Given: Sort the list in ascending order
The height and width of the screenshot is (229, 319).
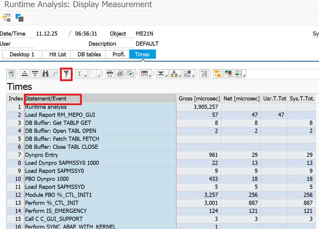Looking at the screenshot, I should coord(25,74).
